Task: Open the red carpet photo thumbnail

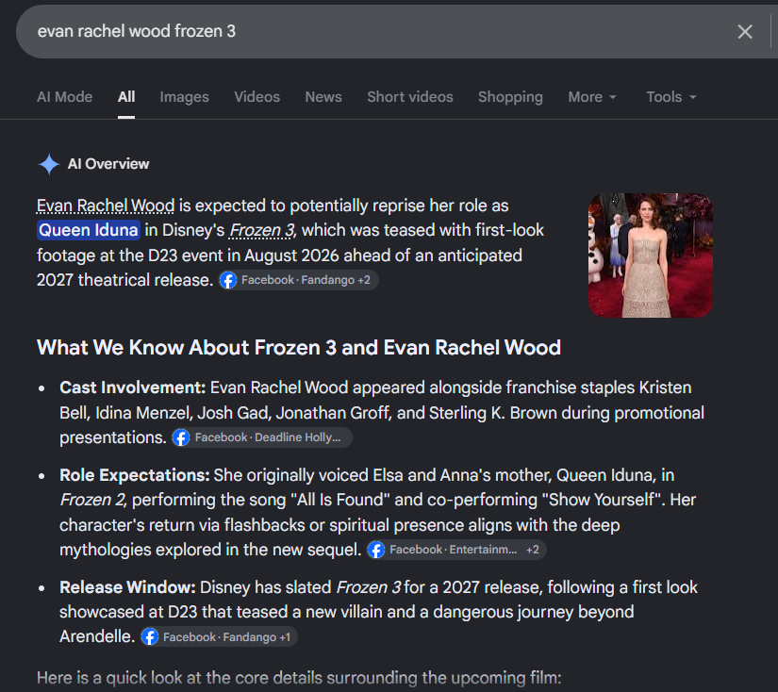Action: pos(651,255)
